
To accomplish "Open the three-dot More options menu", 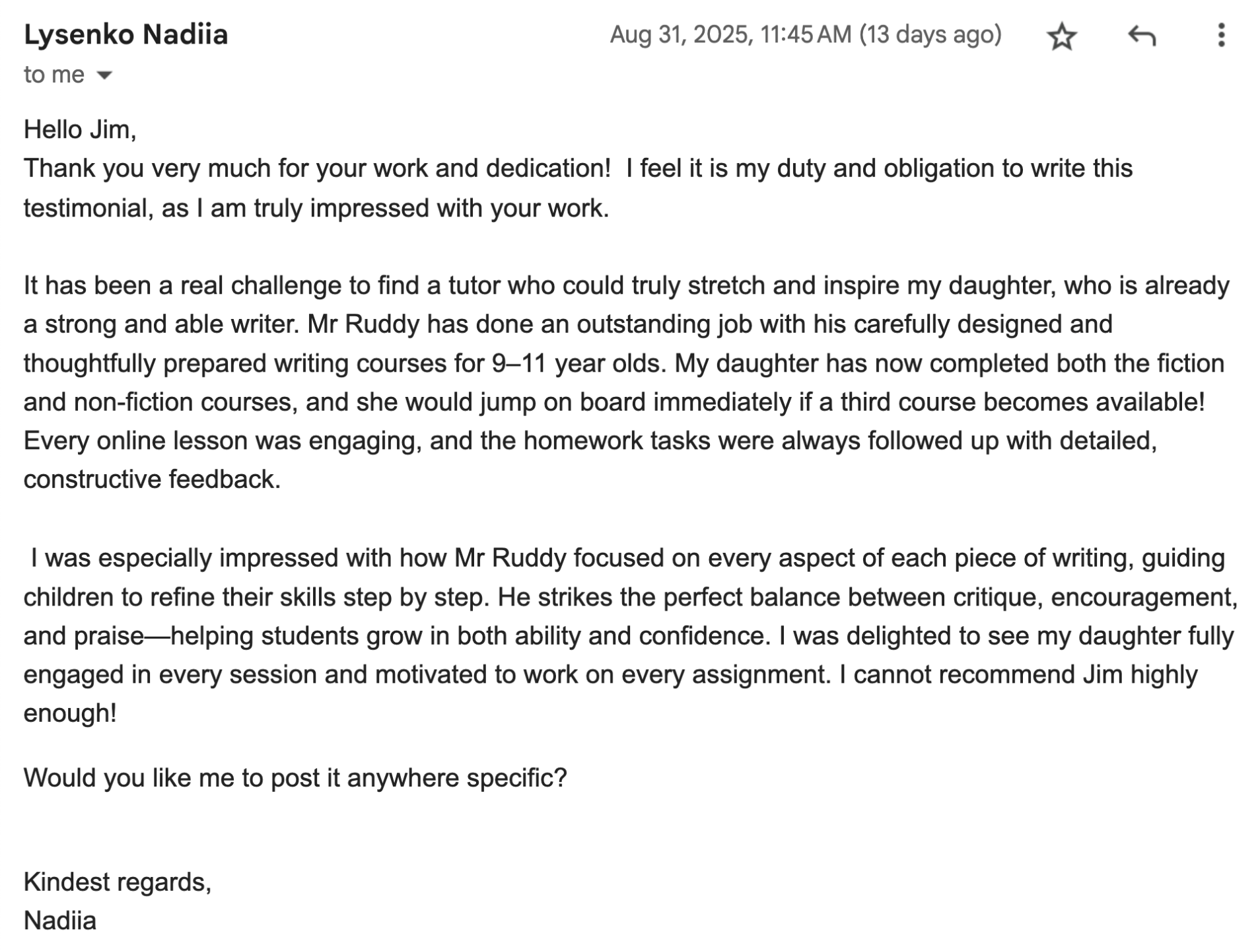I will 1220,36.
